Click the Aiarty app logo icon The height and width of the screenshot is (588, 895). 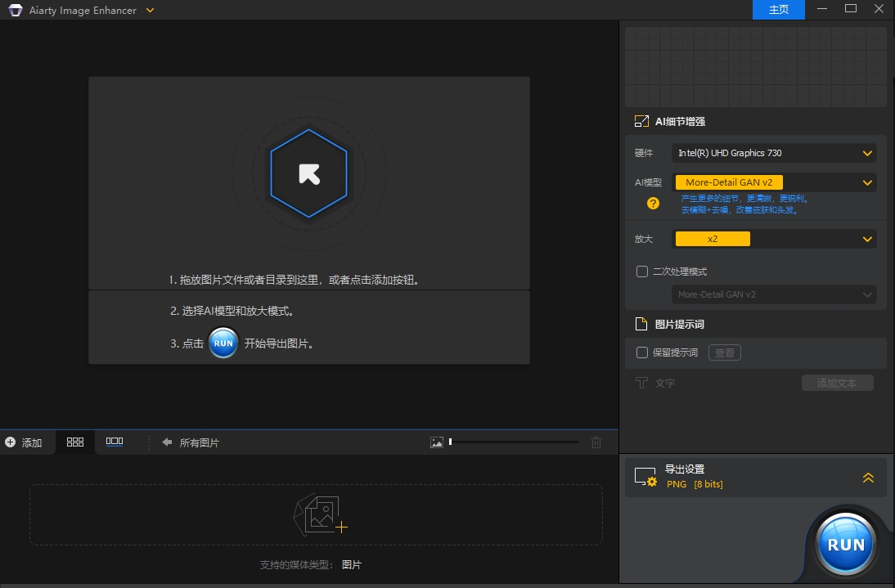point(16,10)
